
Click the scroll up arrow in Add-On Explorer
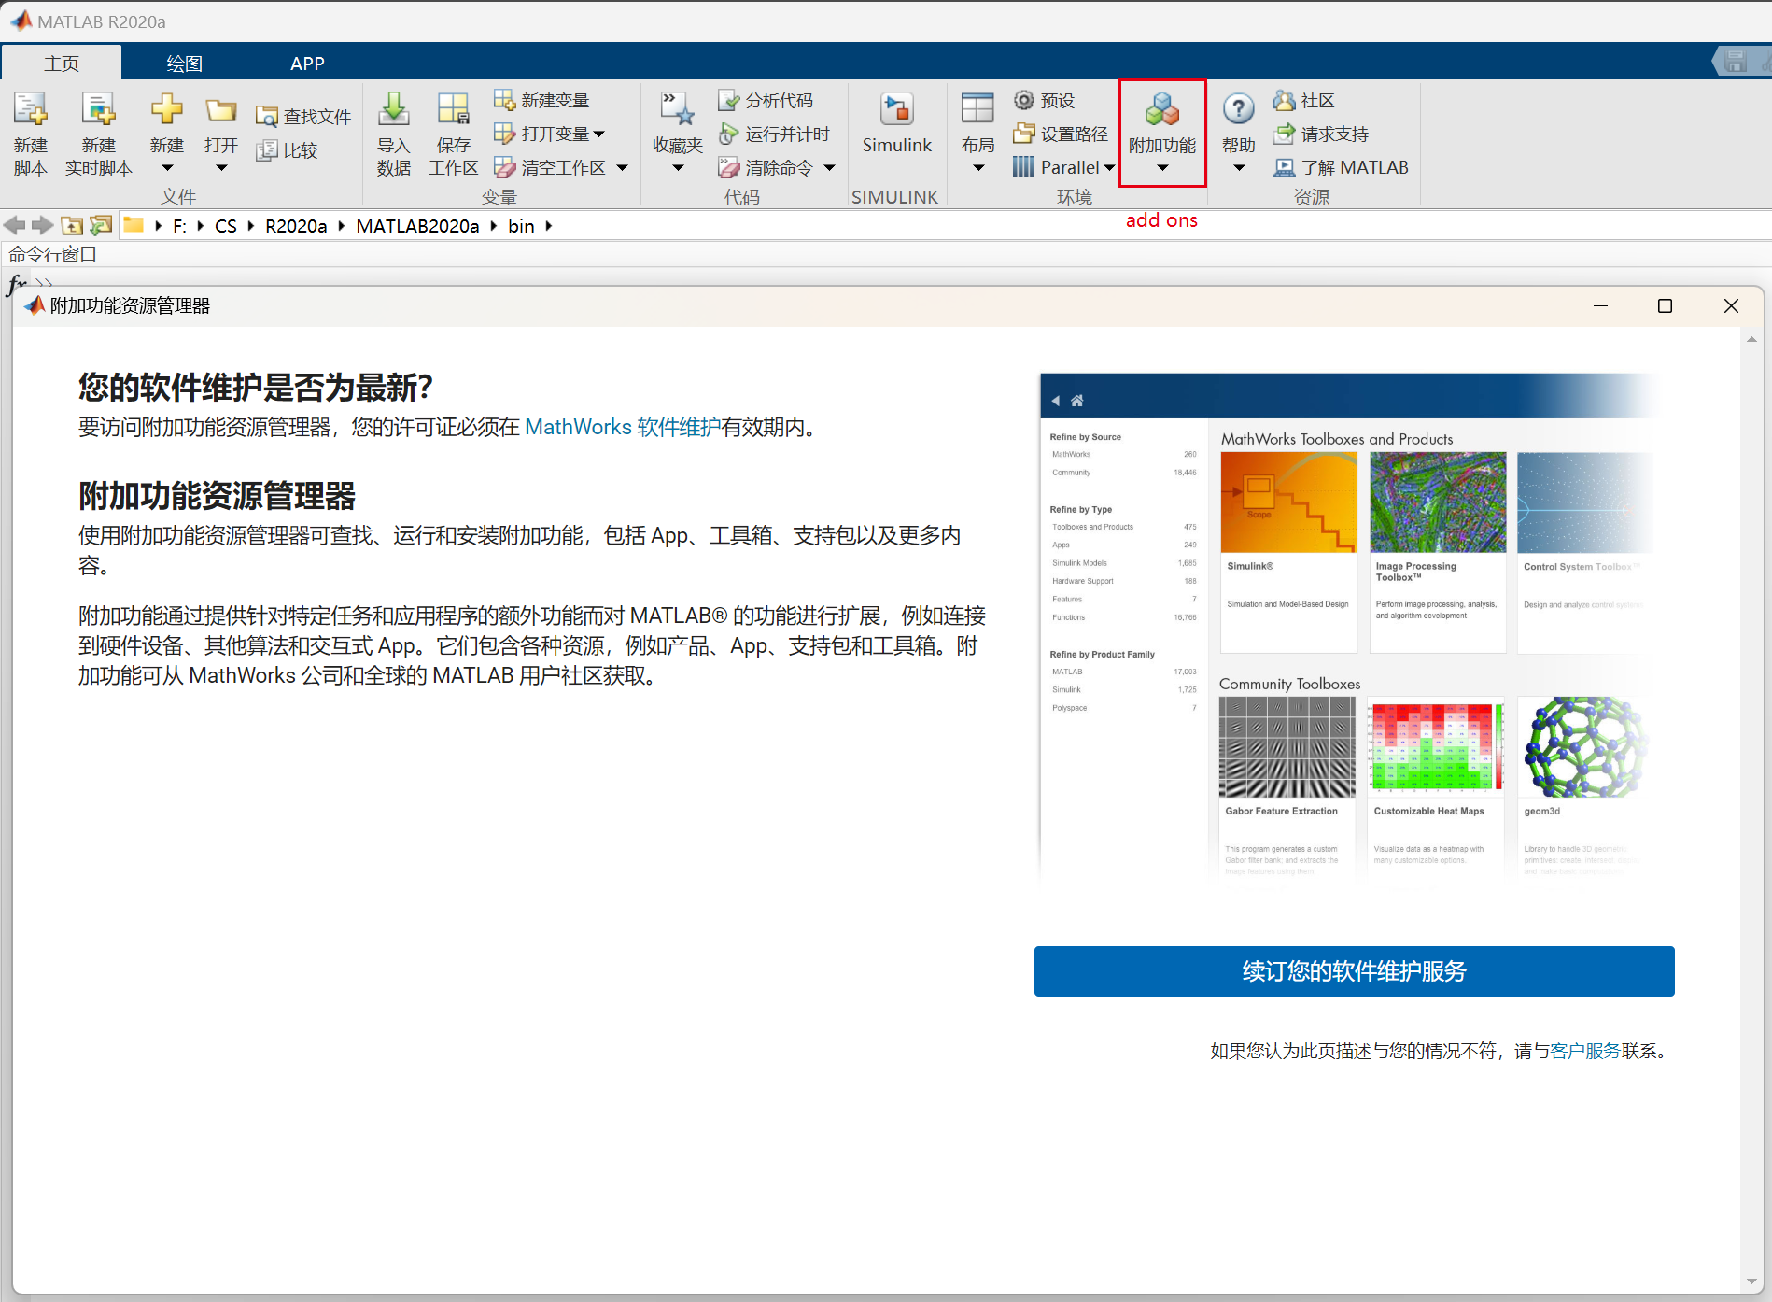[x=1751, y=339]
